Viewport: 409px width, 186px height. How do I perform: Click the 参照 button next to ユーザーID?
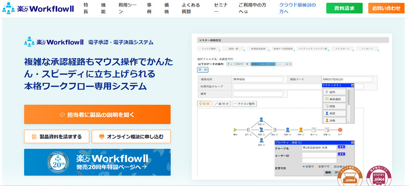tap(342, 154)
